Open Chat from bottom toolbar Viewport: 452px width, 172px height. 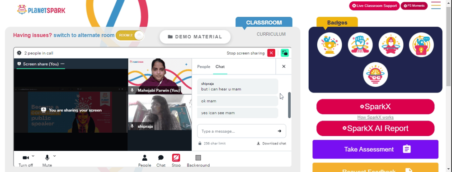161,161
